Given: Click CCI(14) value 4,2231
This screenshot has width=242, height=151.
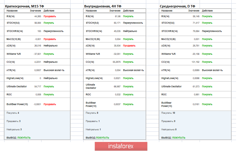Looking at the screenshot, I should pos(38,62).
